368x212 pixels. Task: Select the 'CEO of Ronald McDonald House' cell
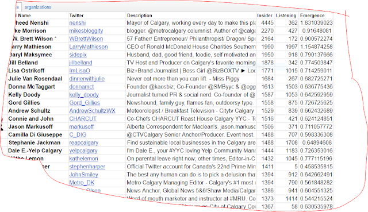click(191, 47)
